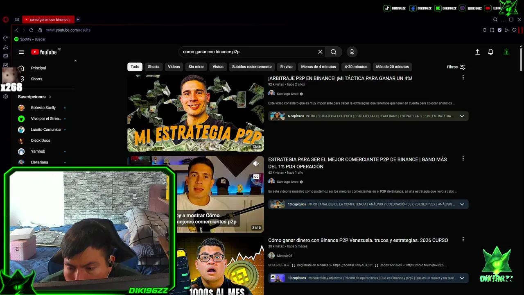This screenshot has width=524, height=295.
Task: Open GX Control speedometer in sidebar
Action: pos(6,38)
